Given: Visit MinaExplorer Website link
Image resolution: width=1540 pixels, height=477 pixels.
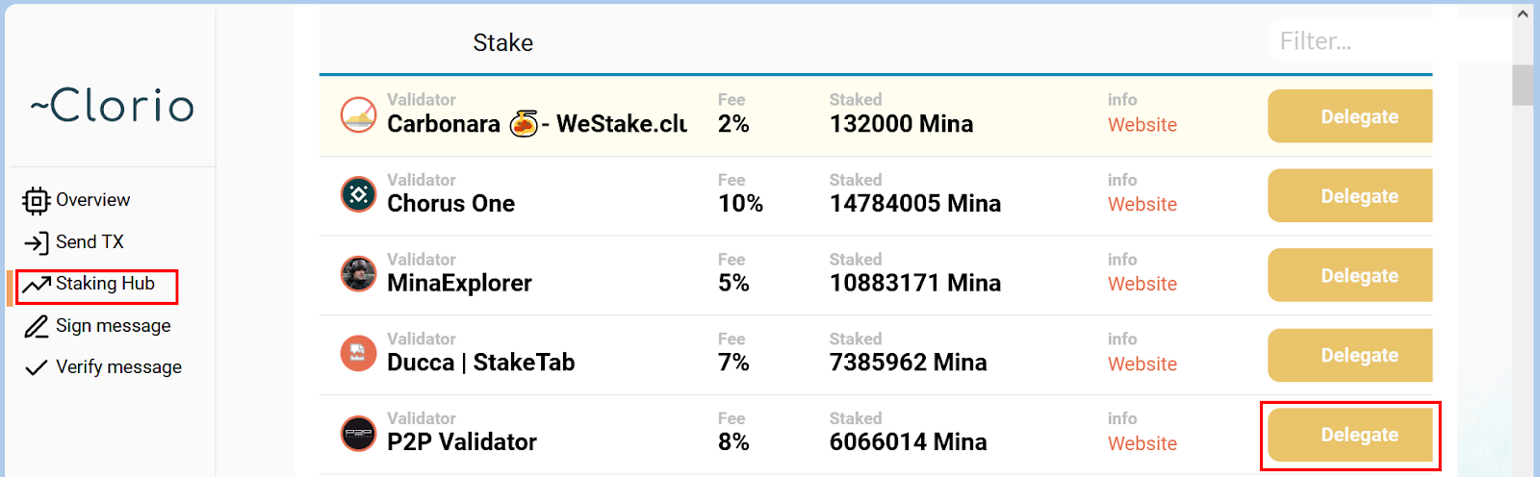Looking at the screenshot, I should point(1142,285).
